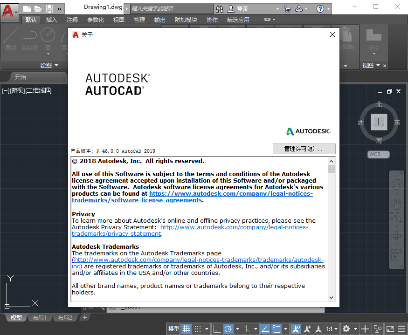This screenshot has width=408, height=335.
Task: Click the binoculars search icon
Action: 220,9
